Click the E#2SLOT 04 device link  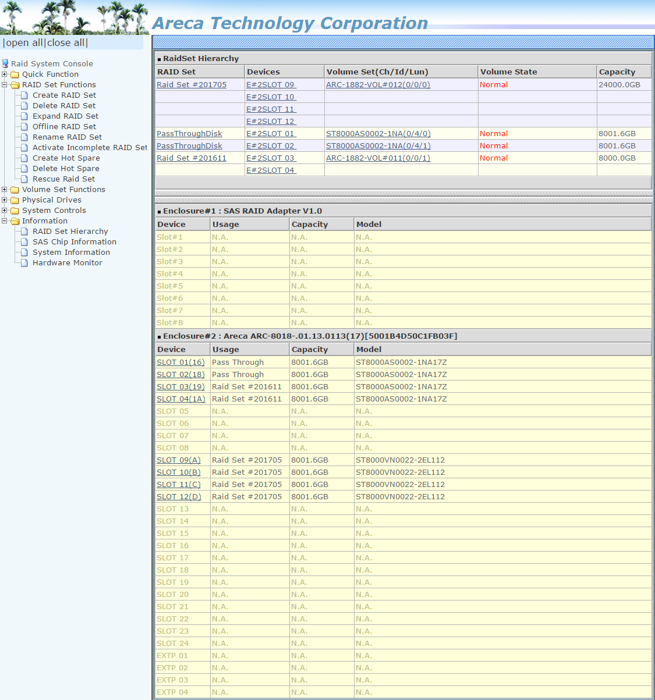click(x=270, y=170)
